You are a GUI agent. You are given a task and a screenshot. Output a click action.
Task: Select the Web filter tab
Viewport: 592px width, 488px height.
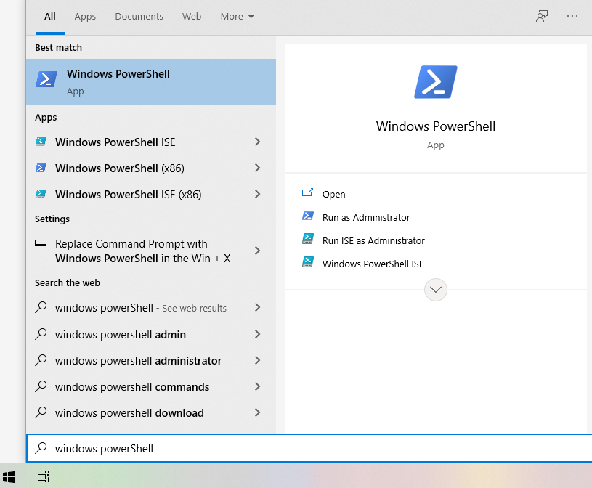click(x=192, y=16)
